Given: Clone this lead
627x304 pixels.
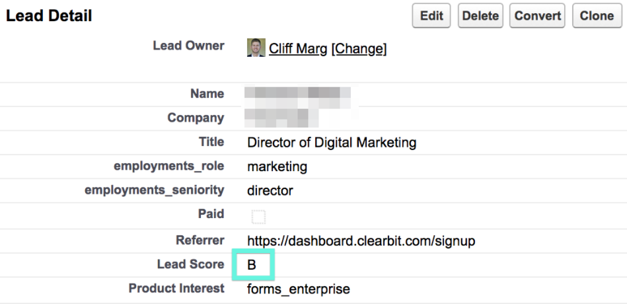Looking at the screenshot, I should pyautogui.click(x=597, y=16).
